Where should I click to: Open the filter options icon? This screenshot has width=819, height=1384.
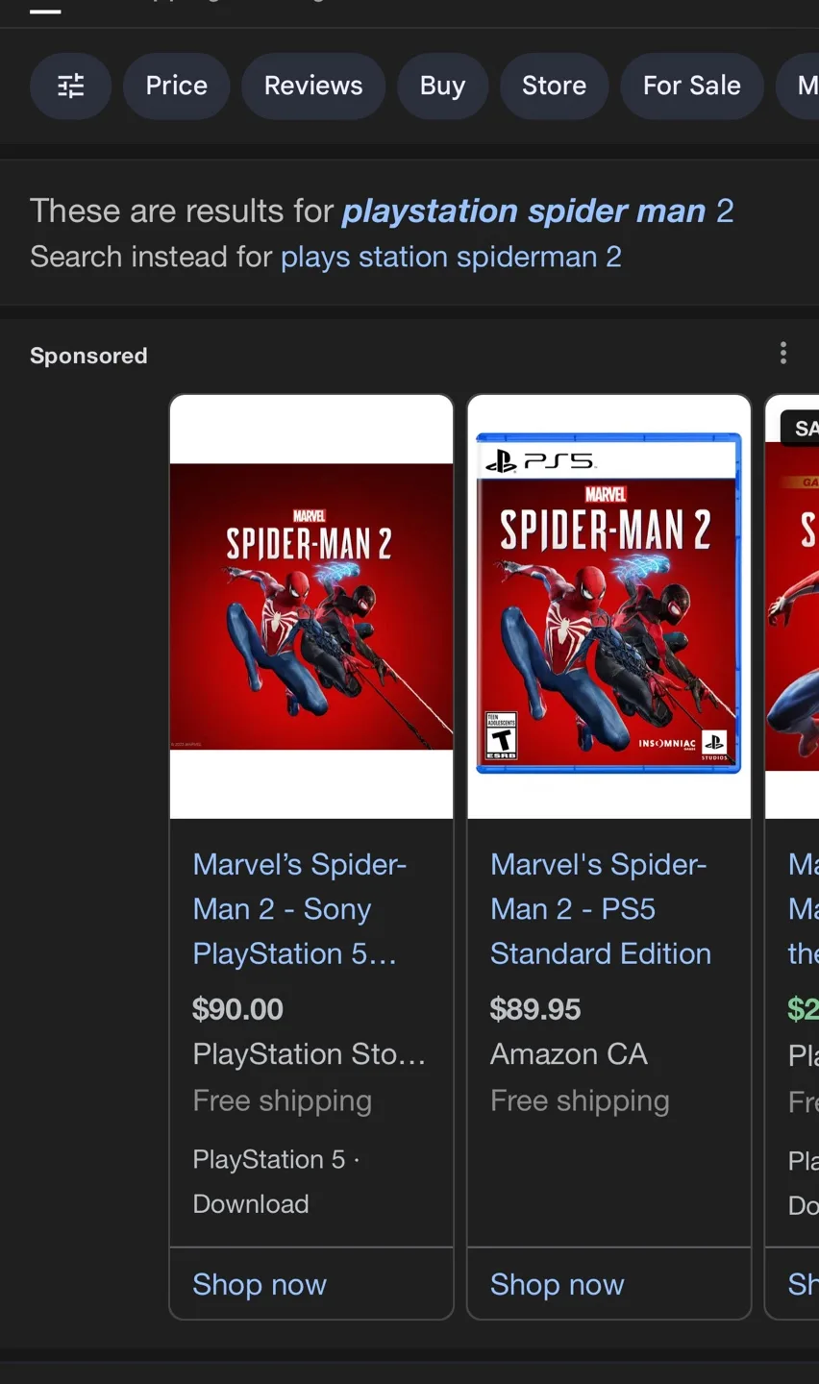[70, 86]
